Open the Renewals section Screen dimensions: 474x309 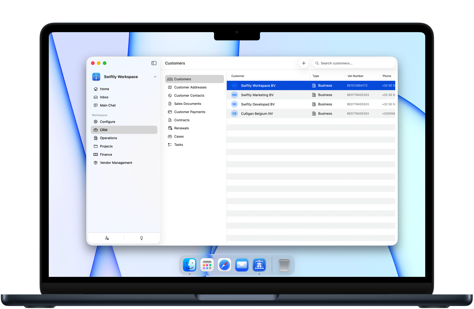coord(181,128)
